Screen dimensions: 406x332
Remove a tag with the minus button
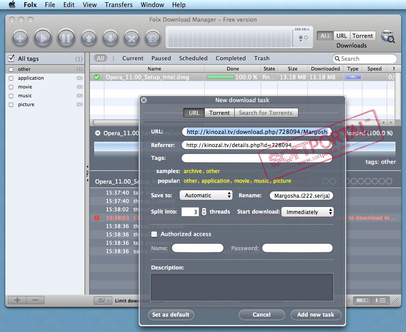[35, 300]
